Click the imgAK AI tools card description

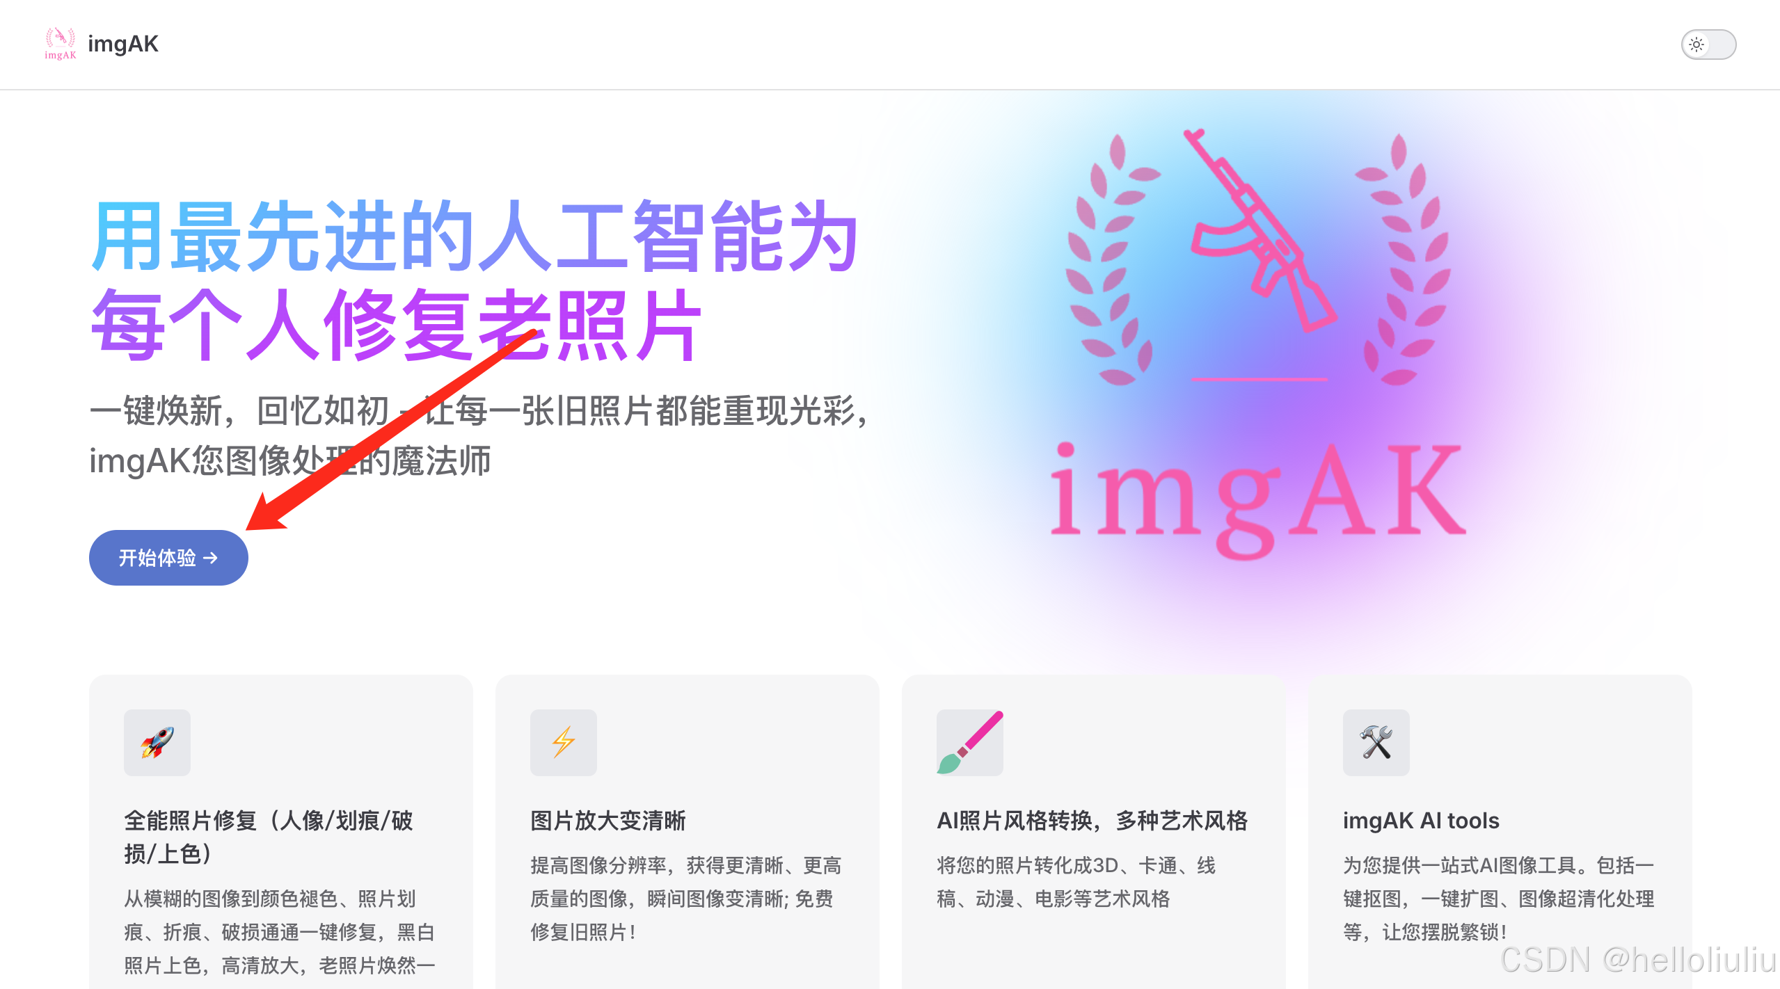point(1499,899)
